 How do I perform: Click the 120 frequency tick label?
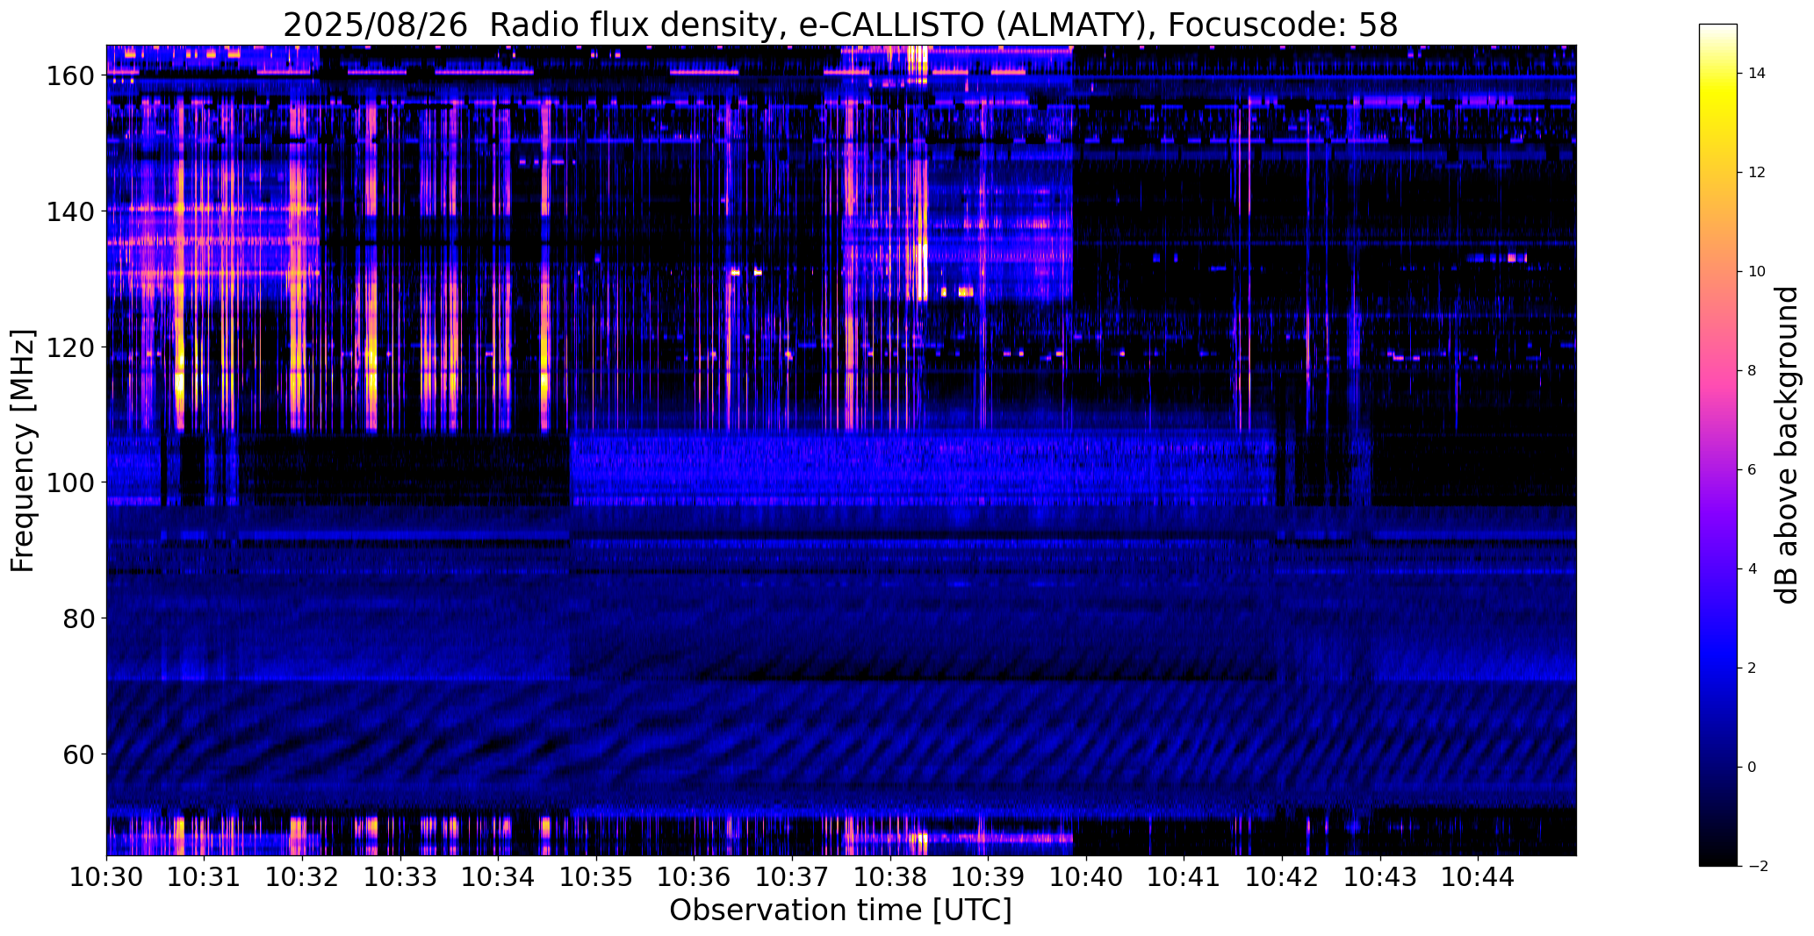72,347
